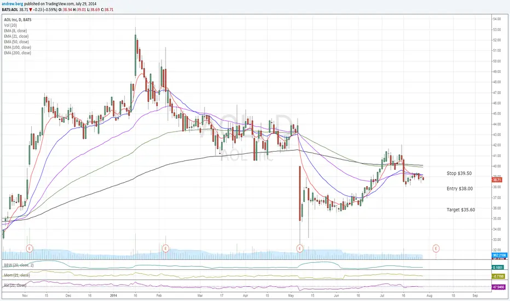This screenshot has width=510, height=301.
Task: Click the Mom value tag -0.7700
Action: pos(499,276)
